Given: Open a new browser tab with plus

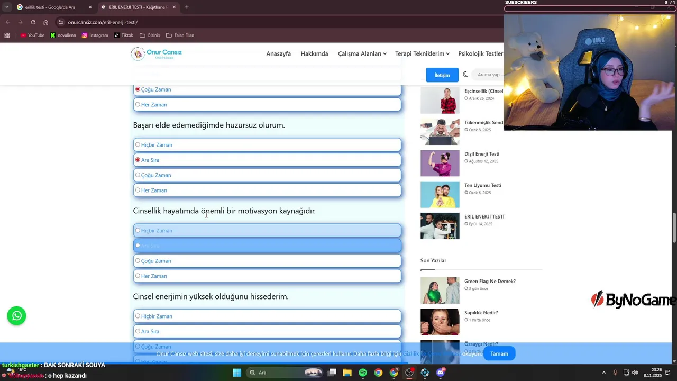Looking at the screenshot, I should (187, 7).
